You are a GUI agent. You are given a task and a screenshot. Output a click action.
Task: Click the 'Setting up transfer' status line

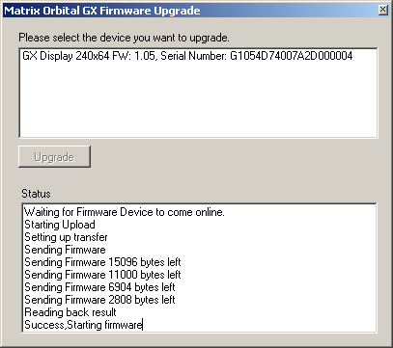click(66, 237)
